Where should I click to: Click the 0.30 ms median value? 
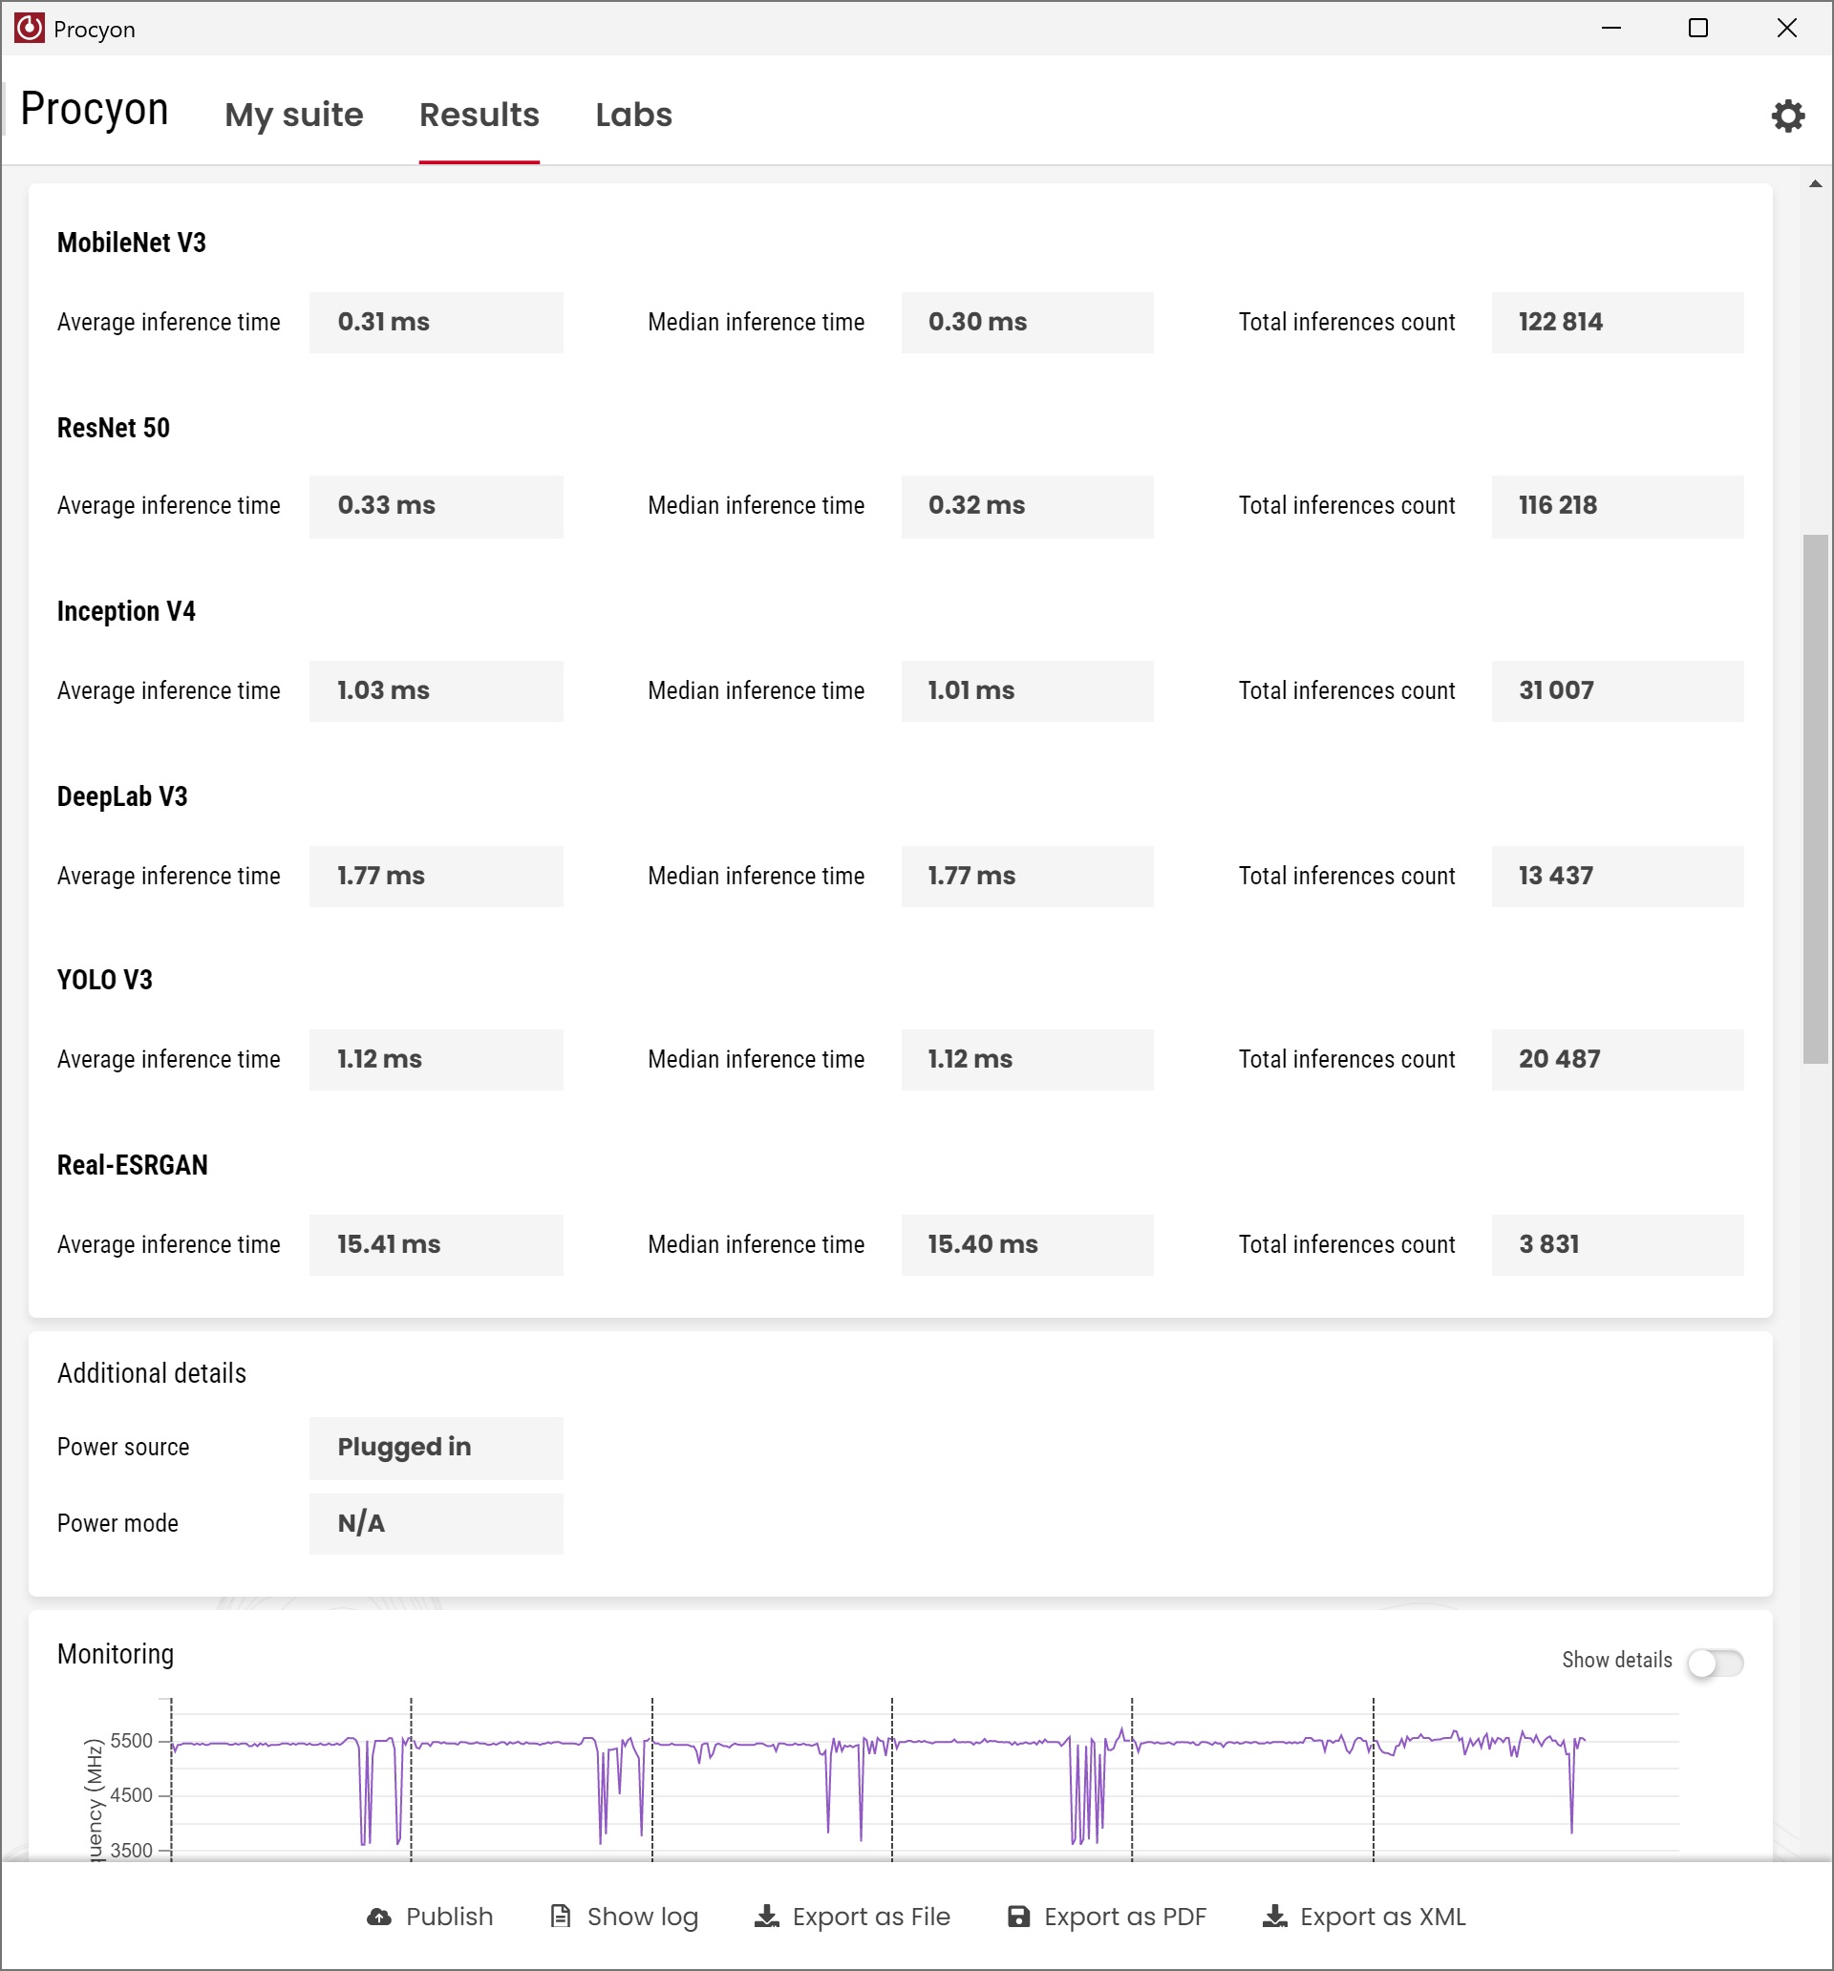click(1027, 322)
